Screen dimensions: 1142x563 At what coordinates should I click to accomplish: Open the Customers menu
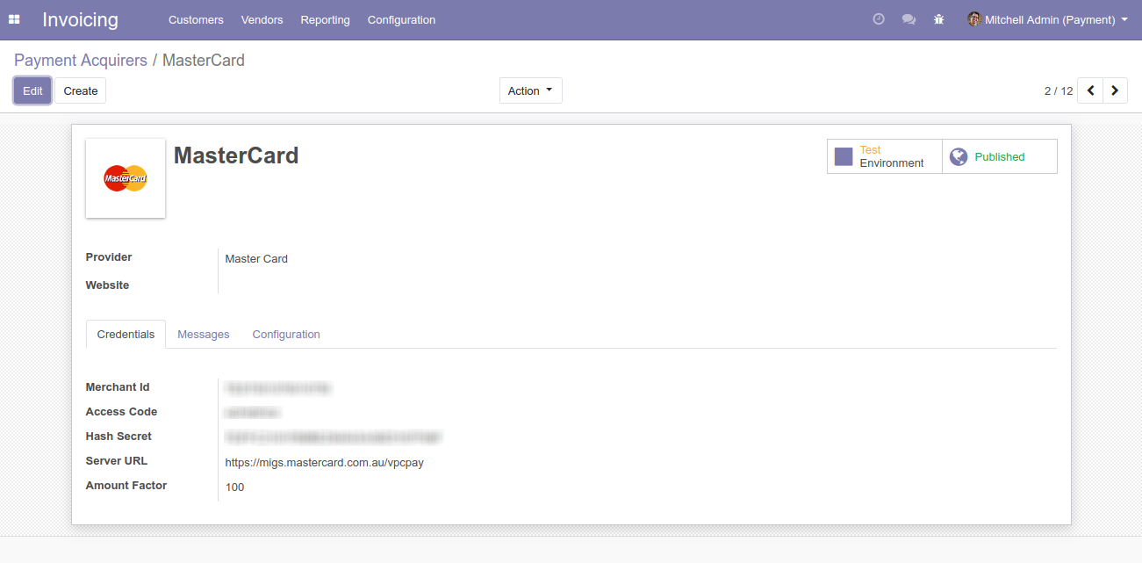[196, 19]
